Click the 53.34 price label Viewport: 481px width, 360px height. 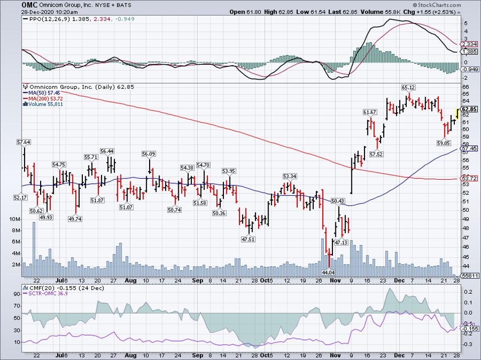point(290,176)
